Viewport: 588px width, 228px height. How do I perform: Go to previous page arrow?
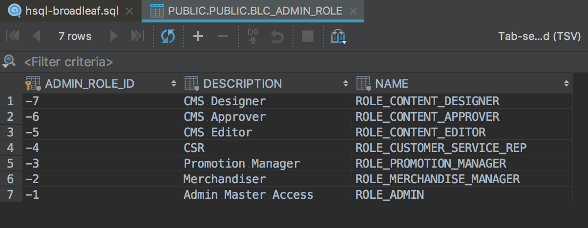pos(36,36)
